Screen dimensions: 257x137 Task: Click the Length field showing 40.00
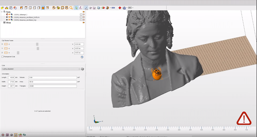11,78
